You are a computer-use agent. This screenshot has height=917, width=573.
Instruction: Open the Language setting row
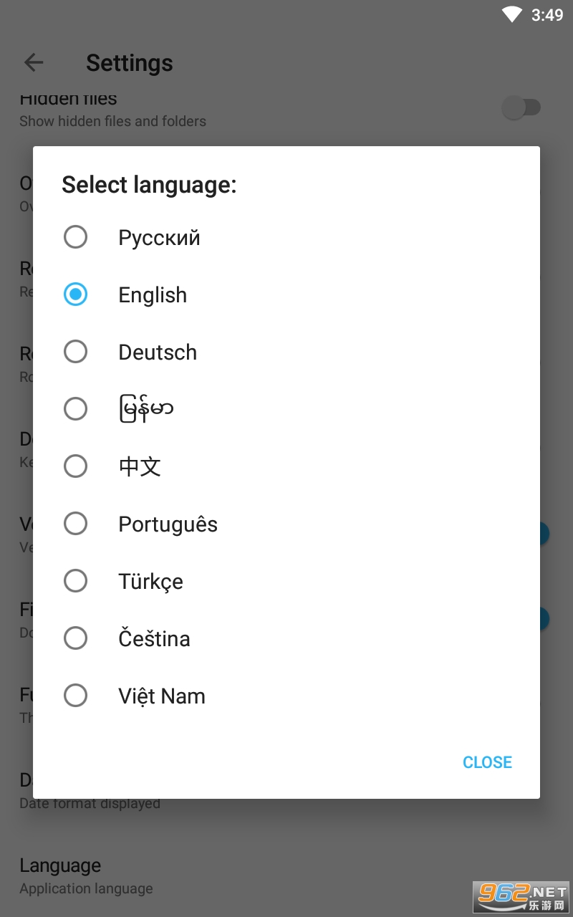[x=86, y=875]
